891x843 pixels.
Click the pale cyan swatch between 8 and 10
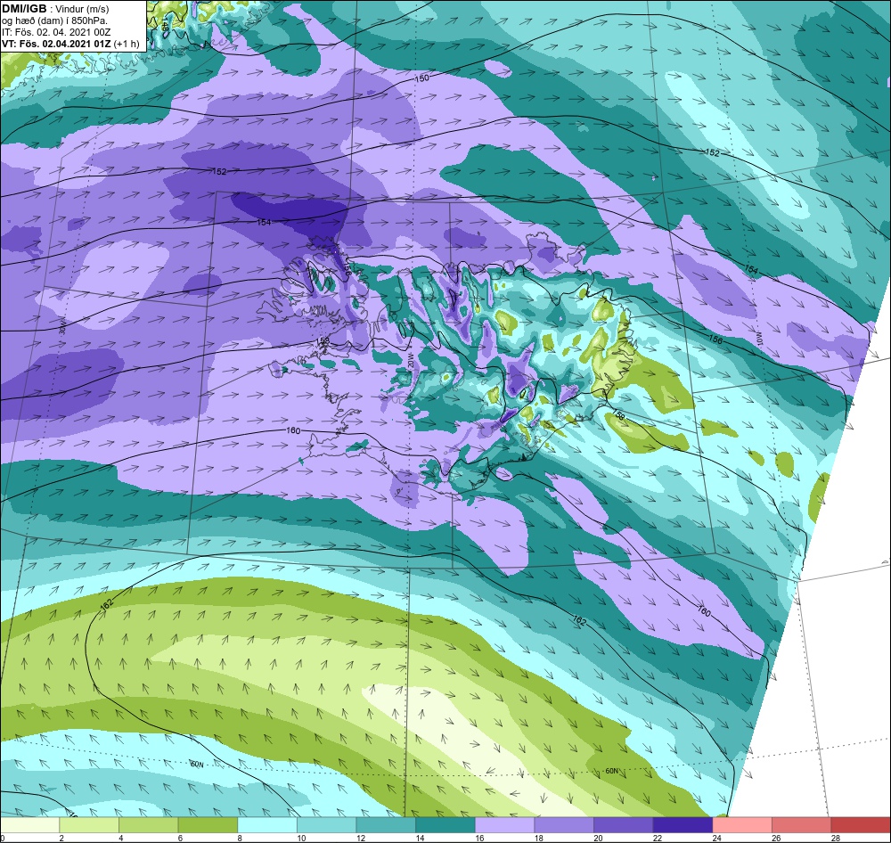(x=267, y=824)
